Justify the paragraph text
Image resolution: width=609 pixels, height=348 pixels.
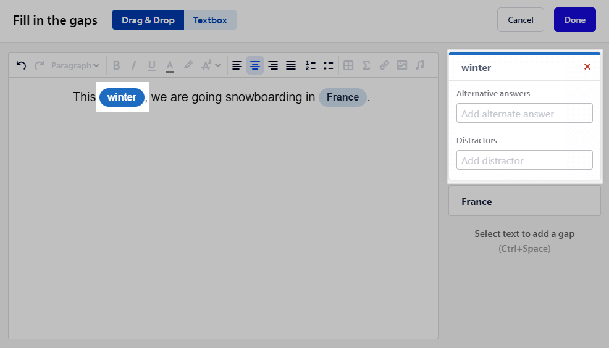(x=291, y=65)
